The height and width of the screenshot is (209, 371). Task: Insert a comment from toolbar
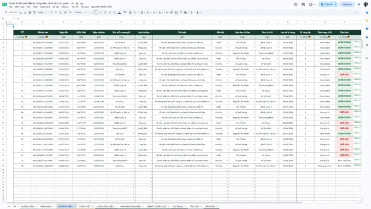coord(172,13)
